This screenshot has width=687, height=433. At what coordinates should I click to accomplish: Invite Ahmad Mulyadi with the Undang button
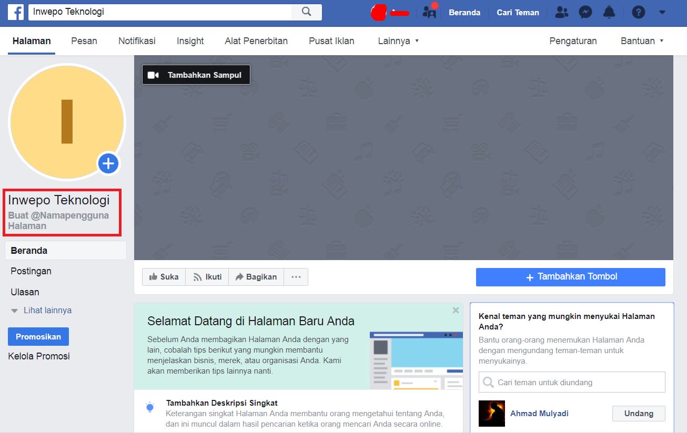pos(639,414)
